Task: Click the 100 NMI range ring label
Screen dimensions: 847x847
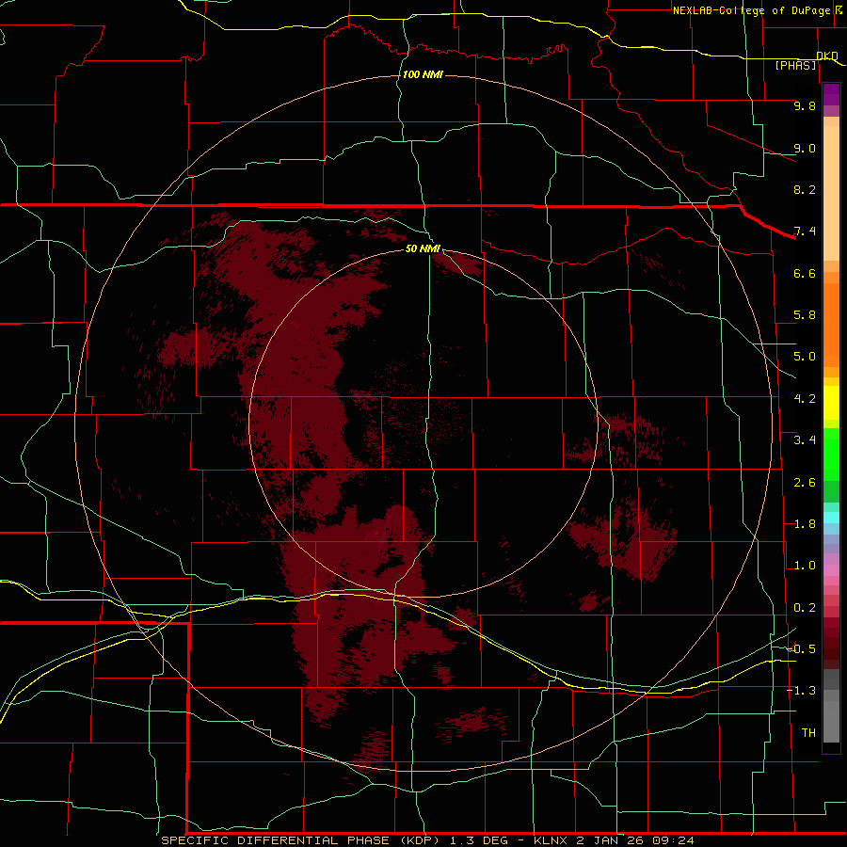Action: pos(423,74)
